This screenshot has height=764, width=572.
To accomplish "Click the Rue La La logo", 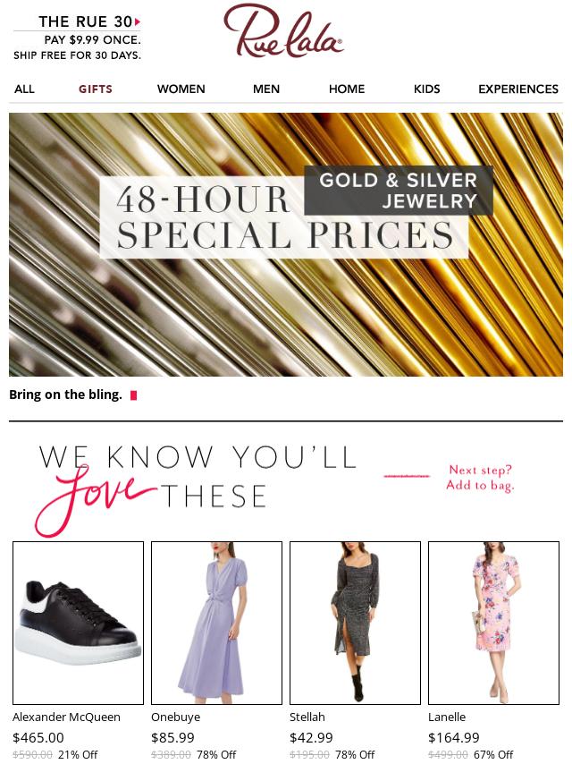I will [283, 31].
